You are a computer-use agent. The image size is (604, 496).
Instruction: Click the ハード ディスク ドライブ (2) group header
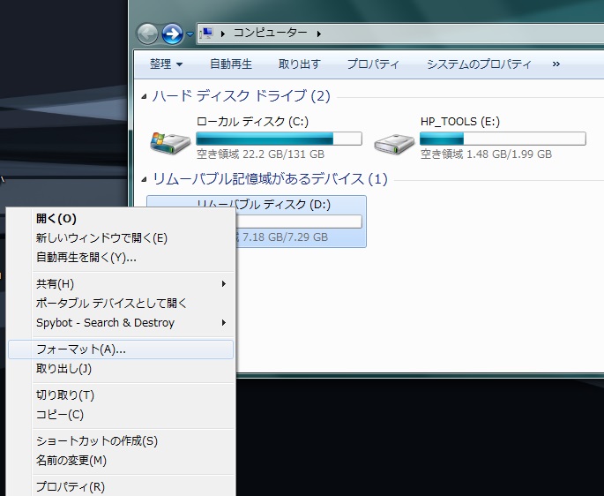(241, 96)
